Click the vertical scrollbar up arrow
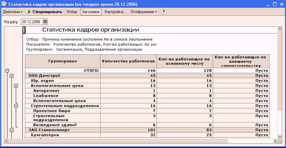Viewport: 286px width, 148px height. pos(280,30)
